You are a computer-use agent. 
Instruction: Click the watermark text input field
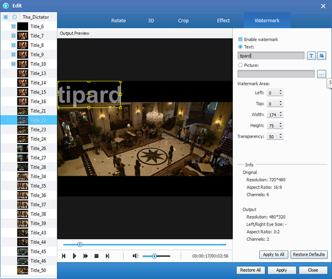coord(271,56)
